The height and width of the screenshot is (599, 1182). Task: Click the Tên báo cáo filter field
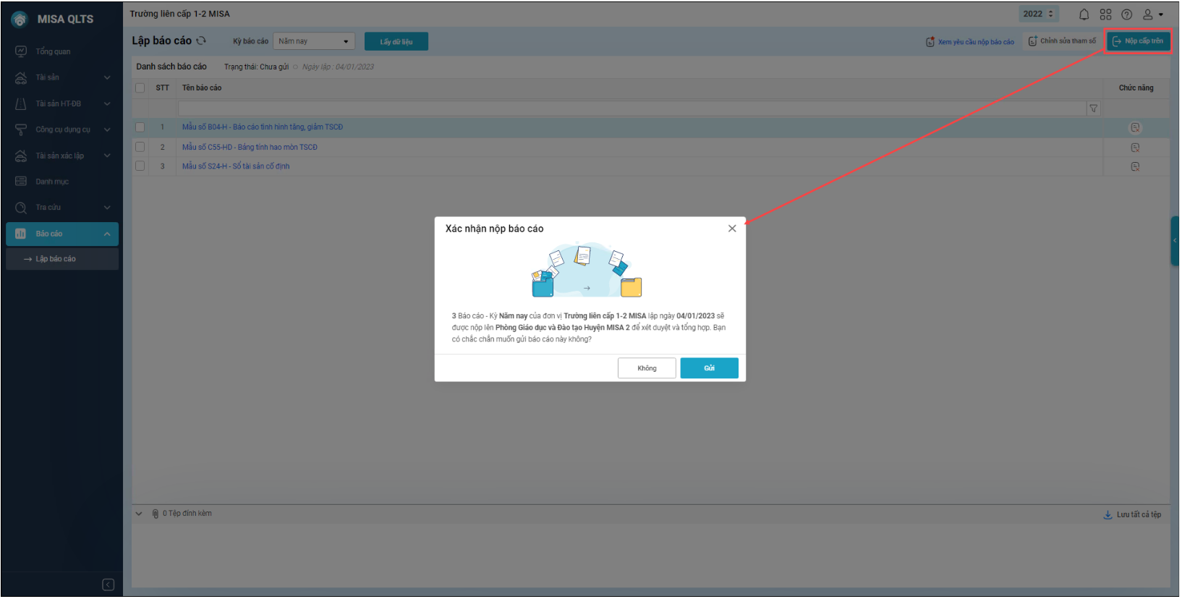(x=632, y=109)
